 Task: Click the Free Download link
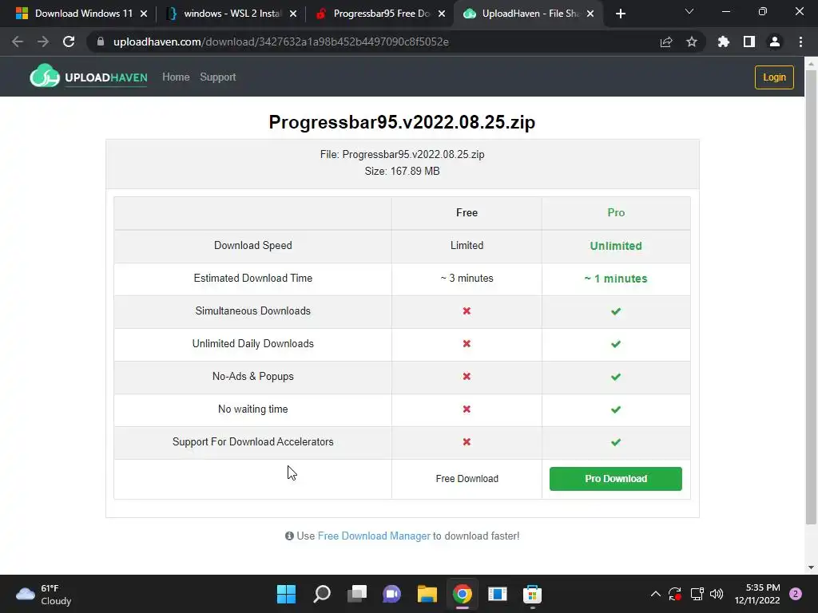point(467,479)
